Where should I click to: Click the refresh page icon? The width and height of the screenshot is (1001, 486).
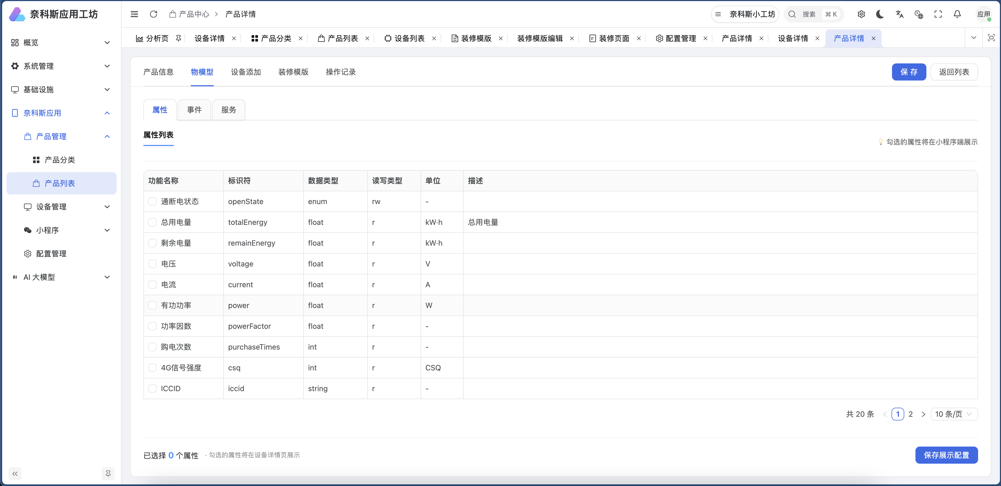tap(154, 14)
